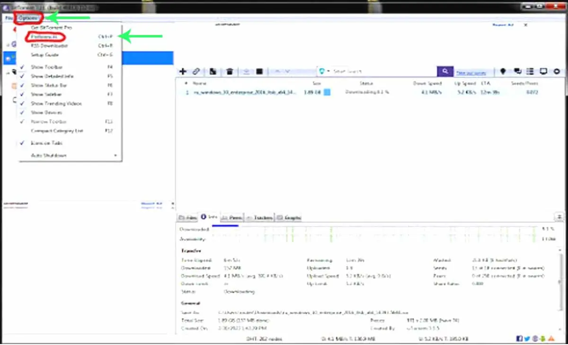
Task: Expand the Auto Shutdown submenu
Action: click(x=70, y=155)
